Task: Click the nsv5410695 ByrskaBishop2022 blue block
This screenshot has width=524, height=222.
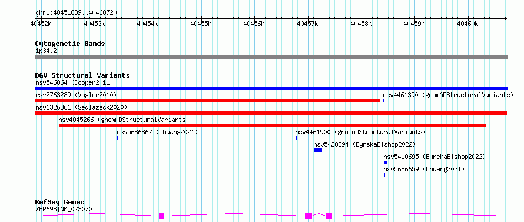Action: tap(386, 163)
